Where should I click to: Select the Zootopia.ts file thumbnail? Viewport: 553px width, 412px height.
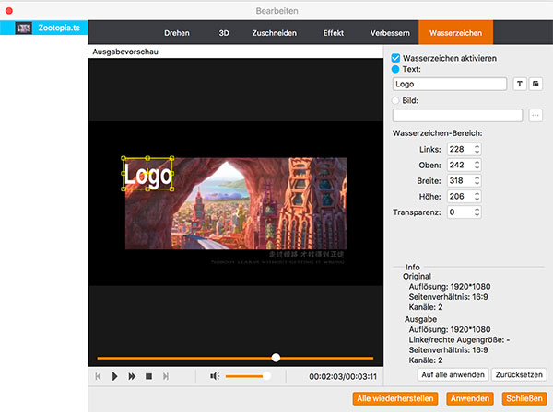click(23, 28)
